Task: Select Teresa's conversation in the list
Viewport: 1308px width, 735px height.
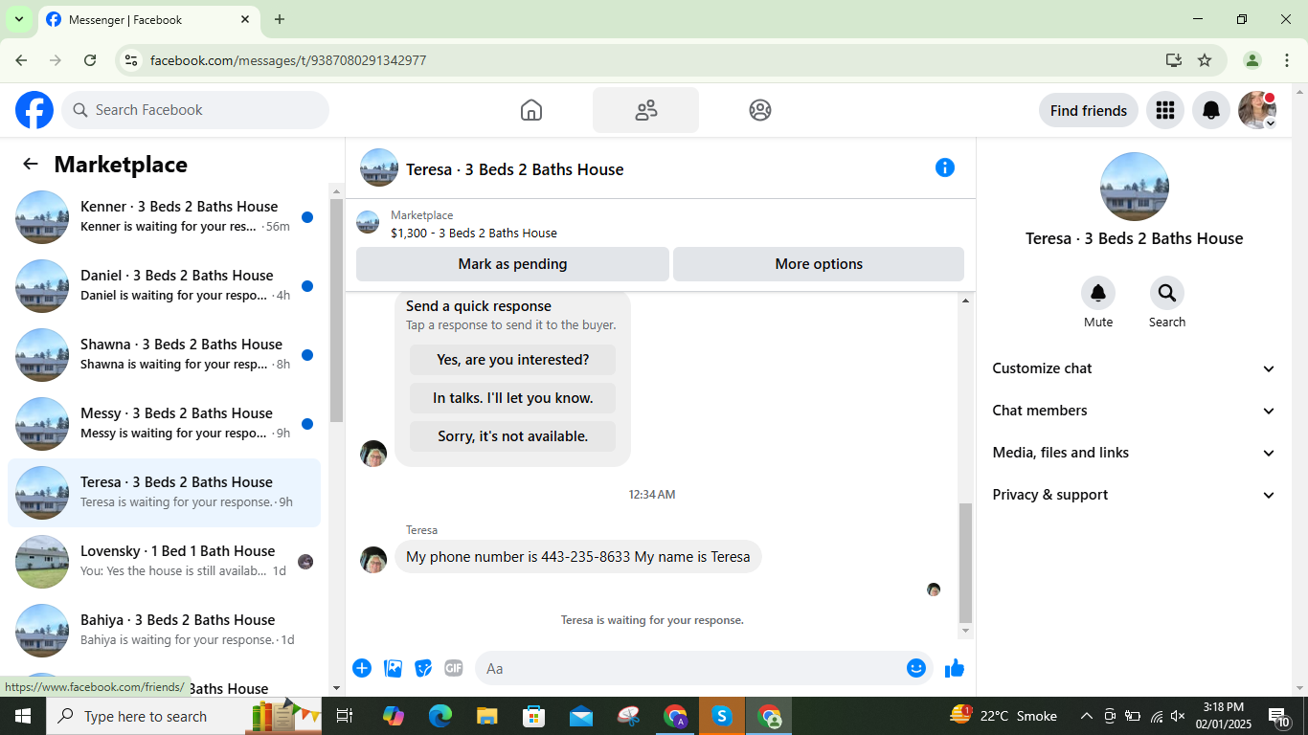Action: point(164,493)
